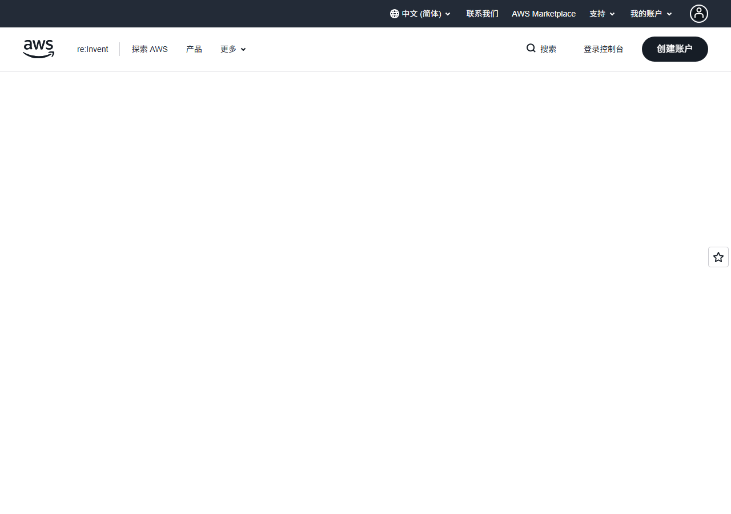Open the re:Invent menu item
Screen dimensions: 731x514
[x=93, y=49]
